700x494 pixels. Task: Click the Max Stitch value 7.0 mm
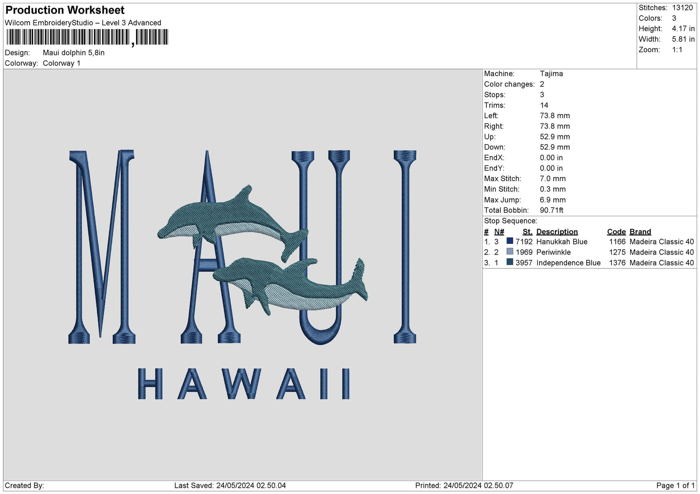coord(553,179)
